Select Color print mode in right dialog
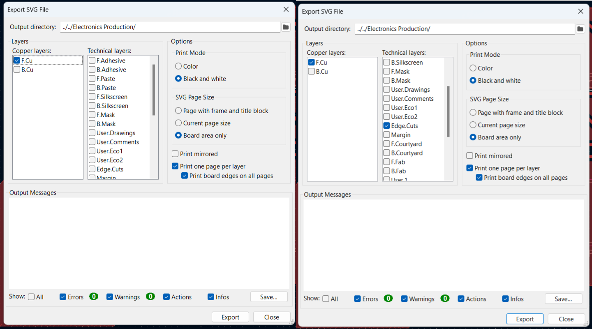The width and height of the screenshot is (592, 329). [x=473, y=68]
